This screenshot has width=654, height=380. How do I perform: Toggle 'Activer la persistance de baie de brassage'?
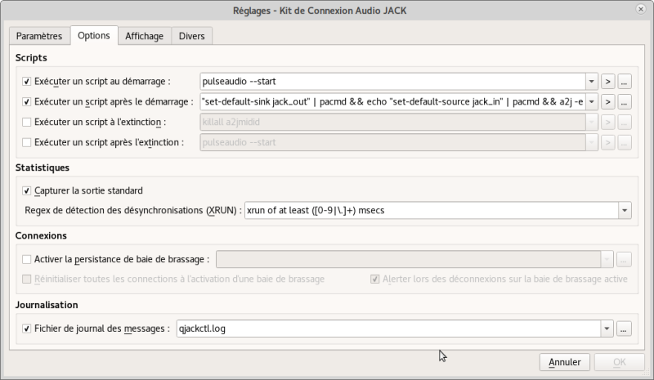[x=27, y=260]
